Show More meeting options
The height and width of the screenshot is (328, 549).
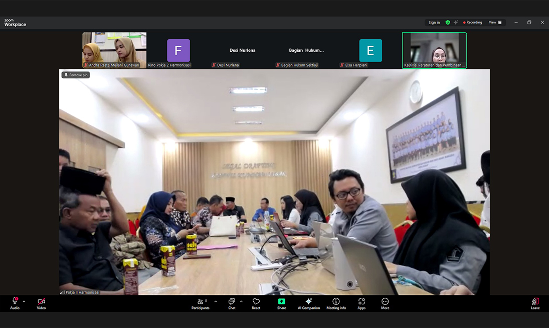pos(385,303)
